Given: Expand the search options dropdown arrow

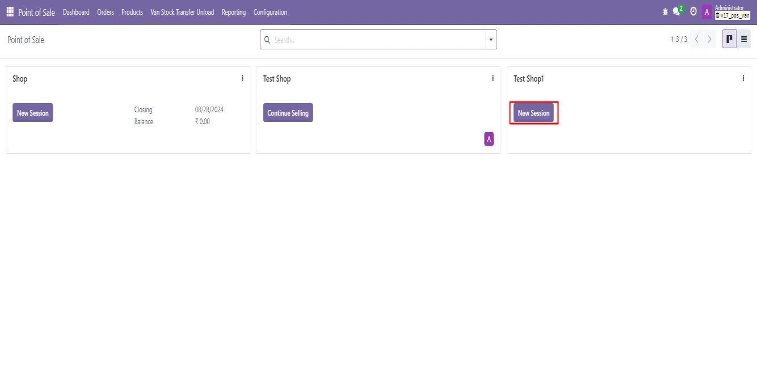Looking at the screenshot, I should (490, 40).
